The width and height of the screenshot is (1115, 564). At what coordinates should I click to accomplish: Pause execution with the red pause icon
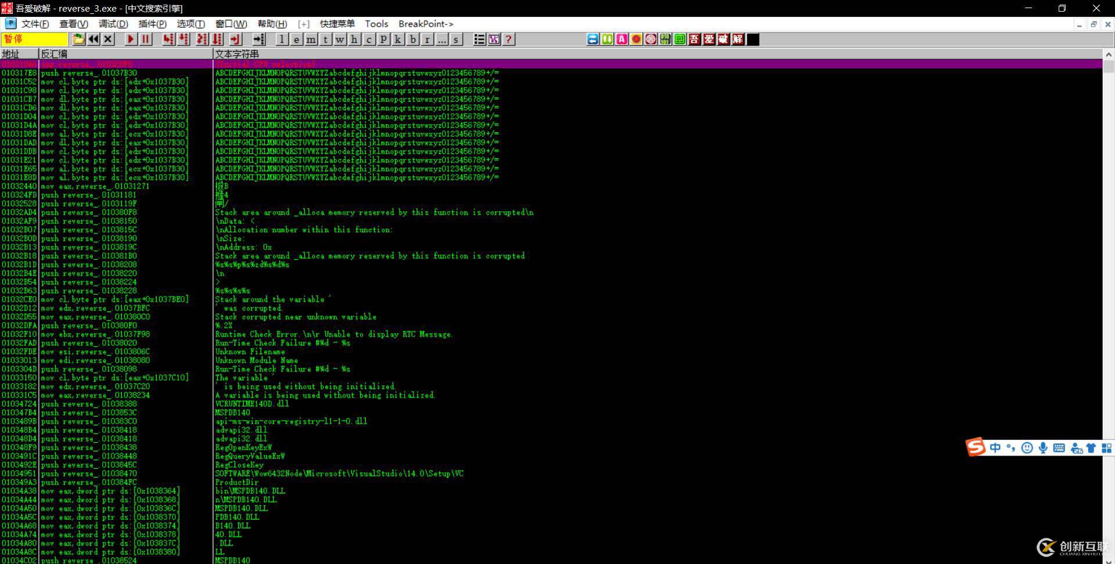tap(145, 39)
